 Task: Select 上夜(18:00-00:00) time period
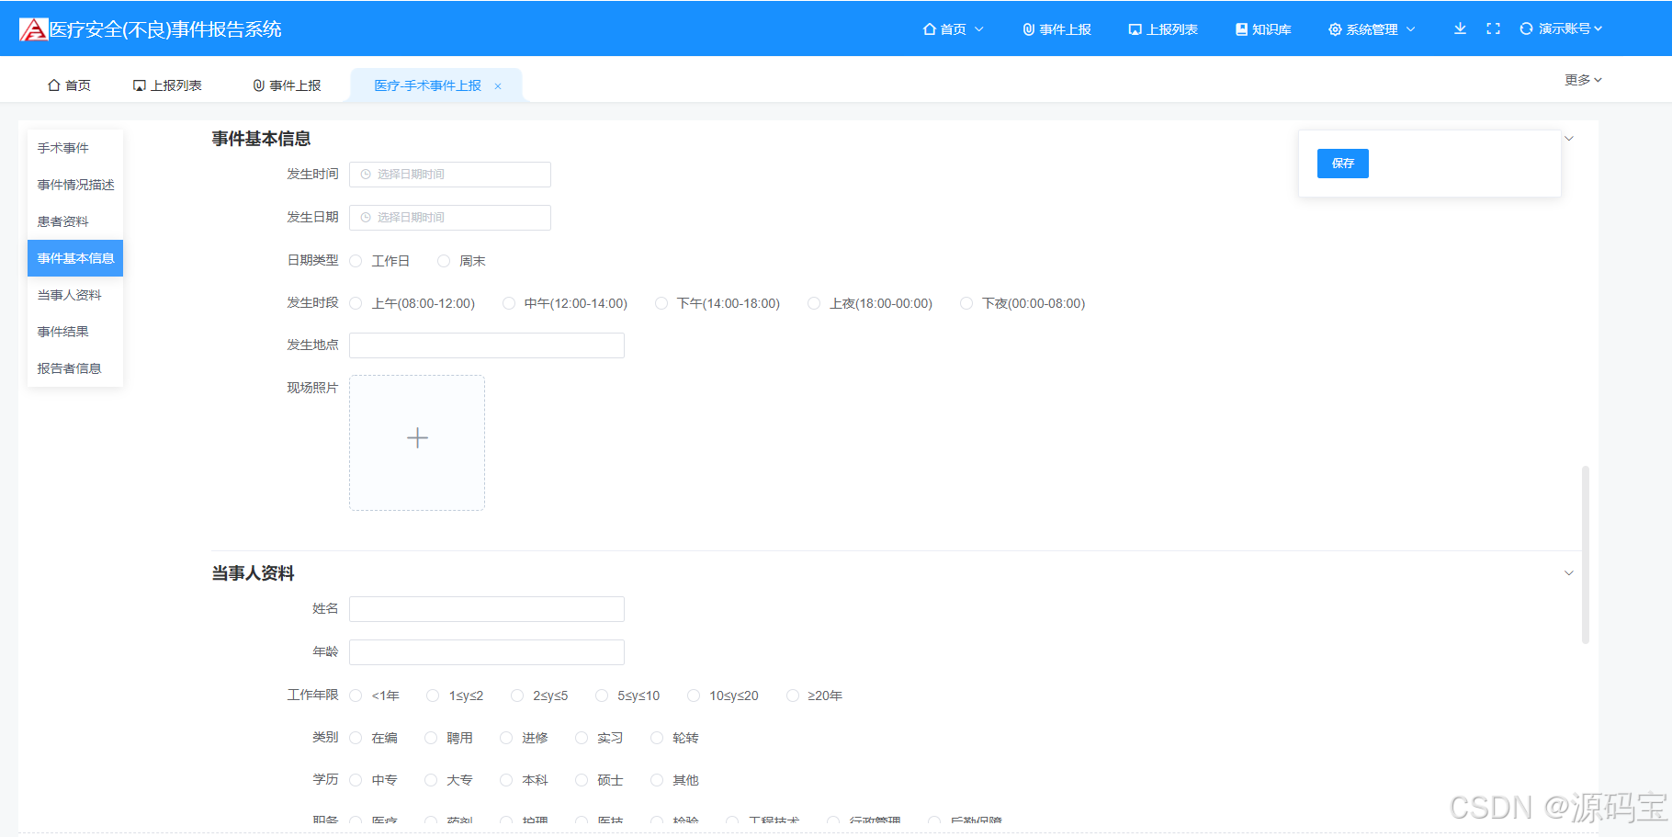pyautogui.click(x=814, y=303)
